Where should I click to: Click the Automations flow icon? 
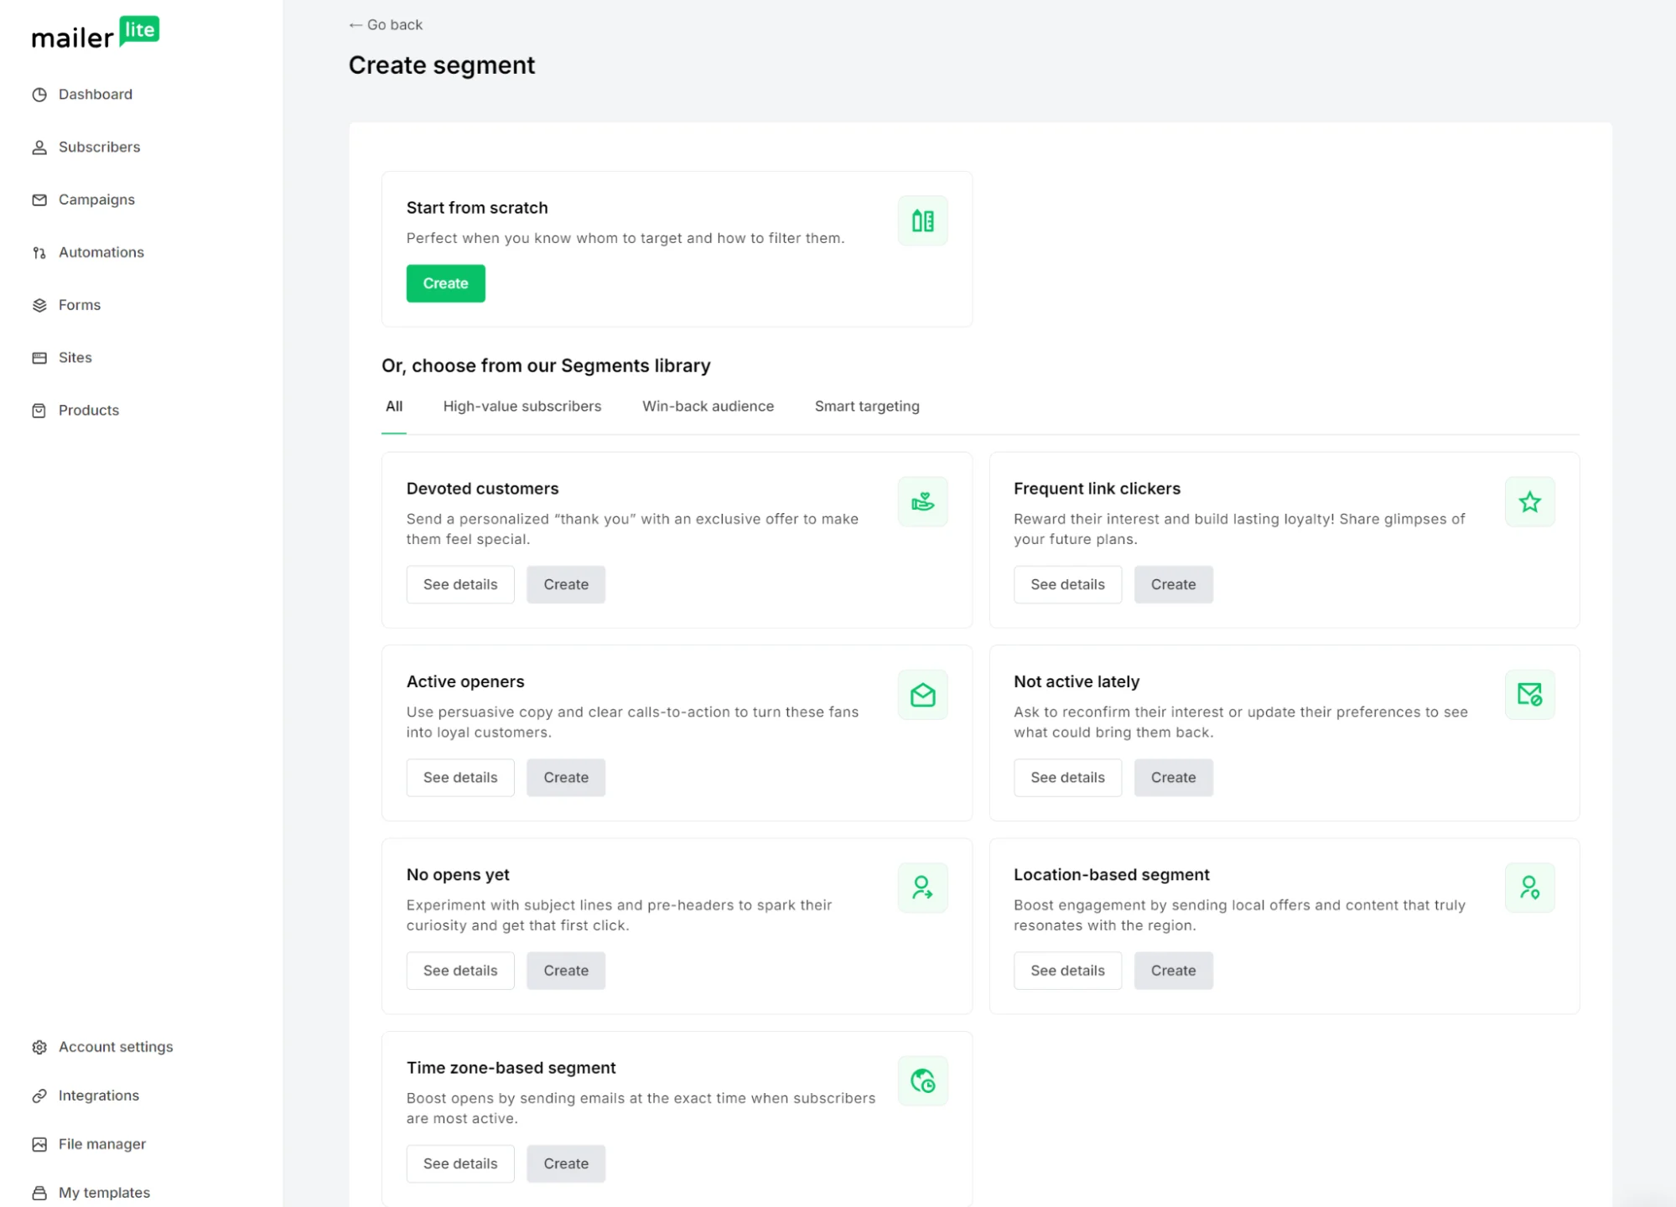point(39,253)
